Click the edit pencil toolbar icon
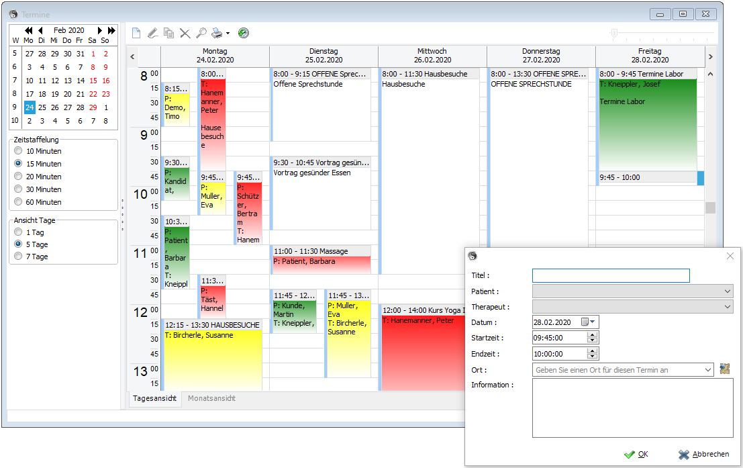743x468 pixels. coord(152,33)
